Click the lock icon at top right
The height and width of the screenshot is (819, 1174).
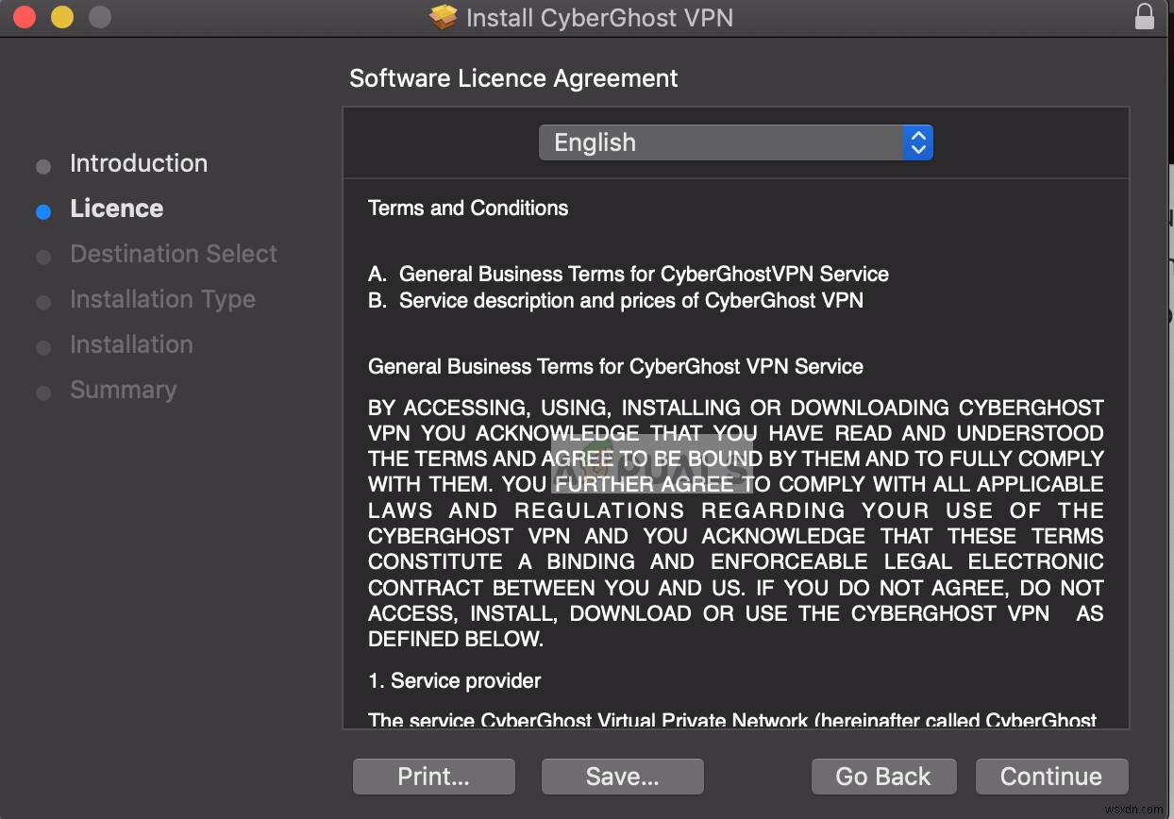click(x=1145, y=16)
